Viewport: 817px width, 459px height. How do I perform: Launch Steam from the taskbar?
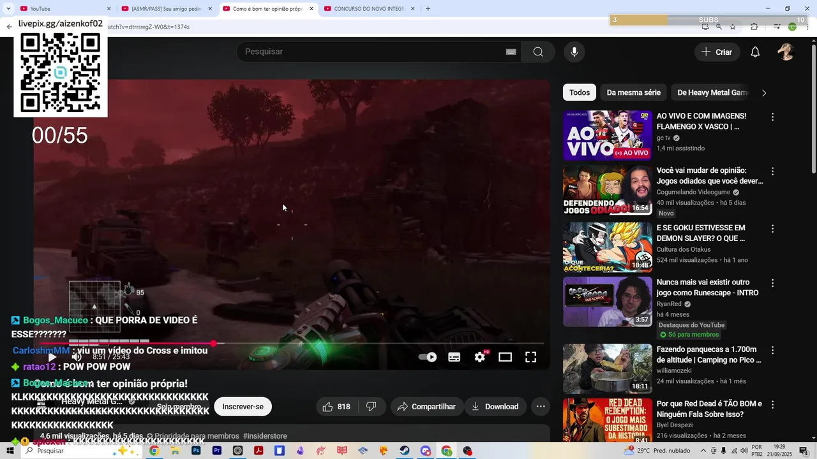pos(405,451)
